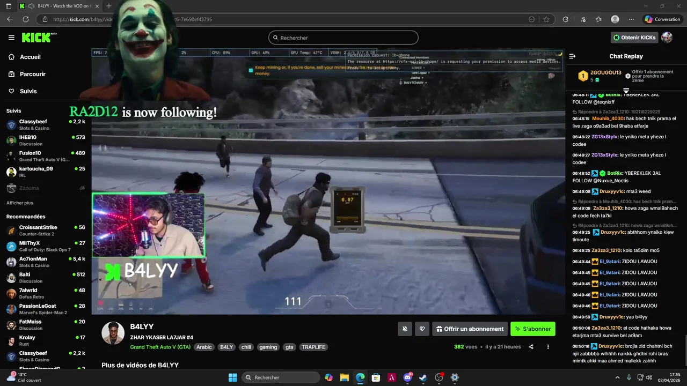Open followed channel kartoucha_09

coord(46,172)
